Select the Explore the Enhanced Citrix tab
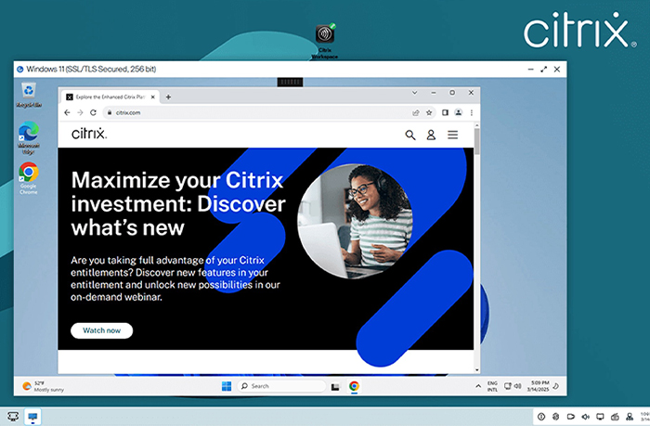 (x=109, y=97)
